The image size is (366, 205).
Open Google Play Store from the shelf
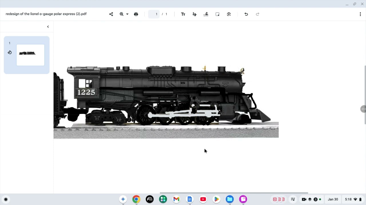(x=216, y=199)
